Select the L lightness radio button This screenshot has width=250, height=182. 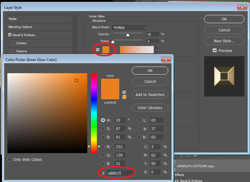(x=139, y=120)
